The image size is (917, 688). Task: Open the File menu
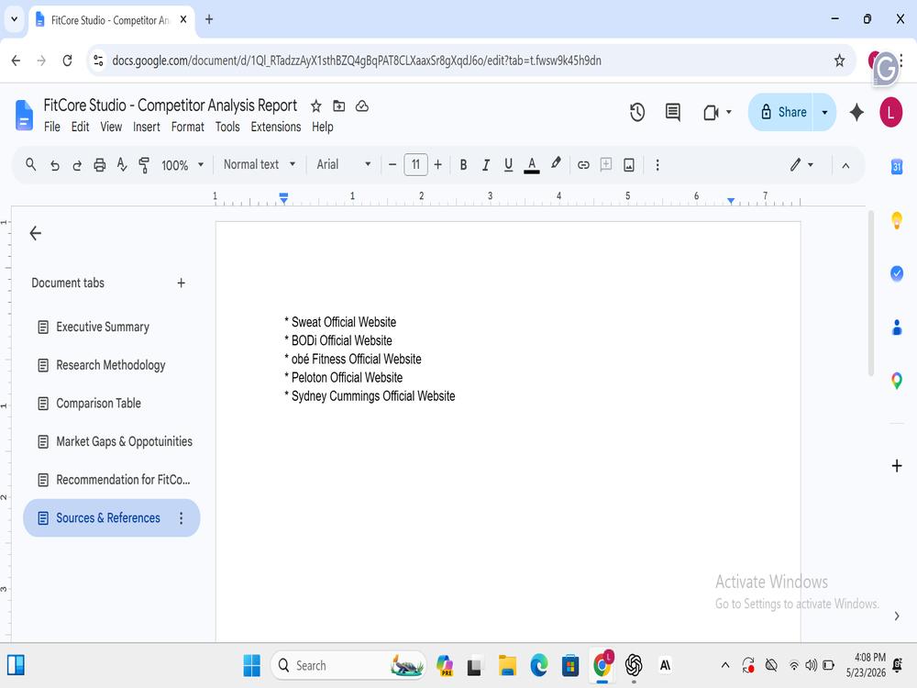(52, 127)
